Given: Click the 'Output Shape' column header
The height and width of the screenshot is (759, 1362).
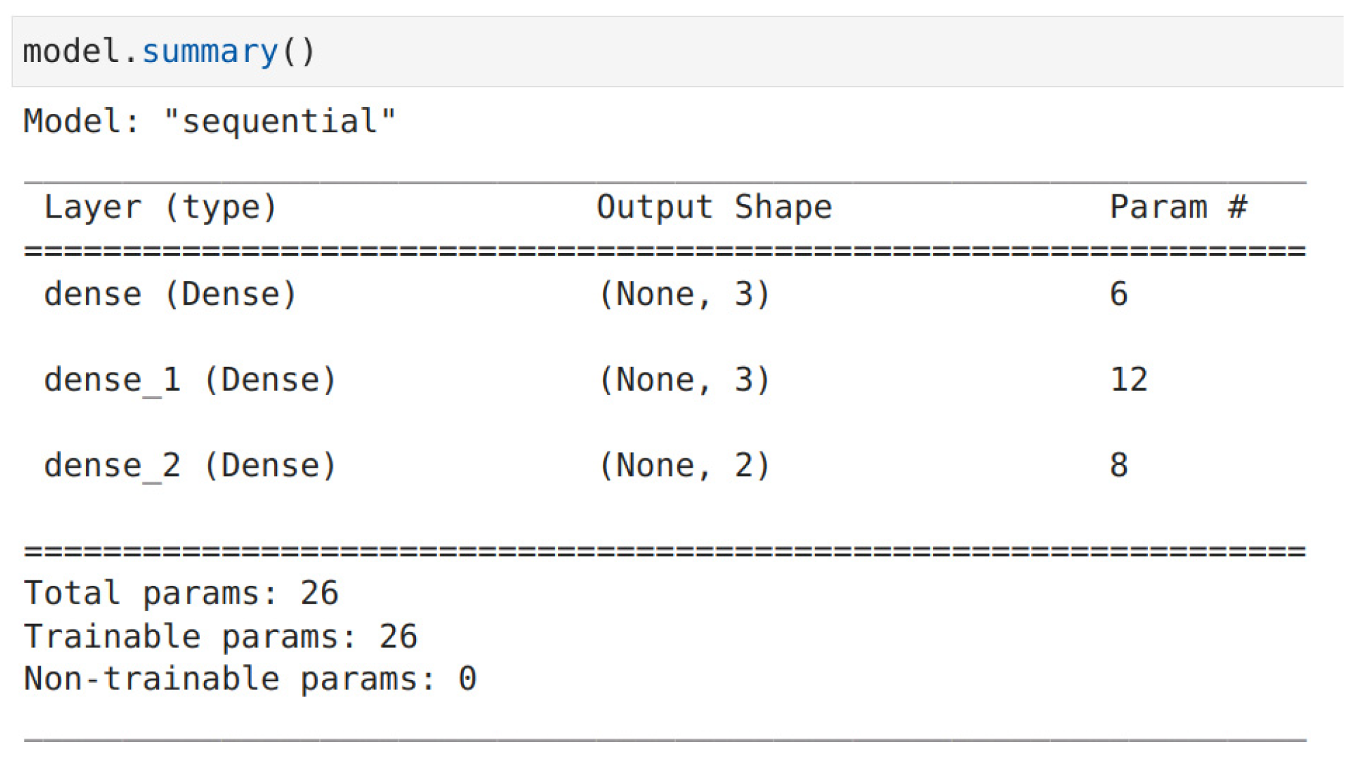Looking at the screenshot, I should (x=714, y=207).
